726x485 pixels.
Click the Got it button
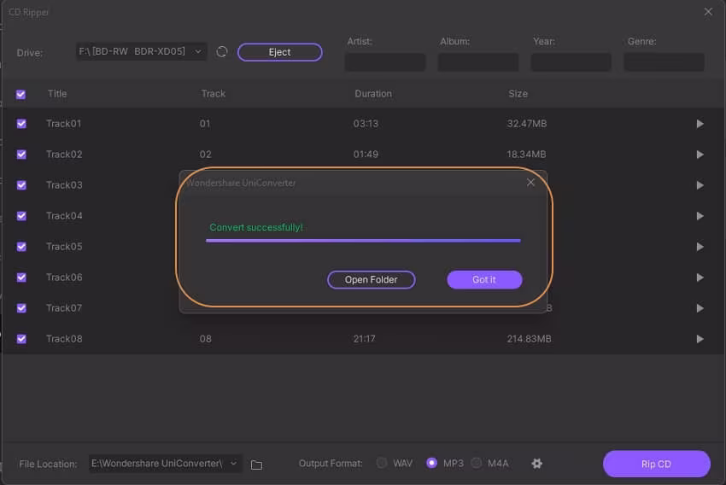(484, 279)
